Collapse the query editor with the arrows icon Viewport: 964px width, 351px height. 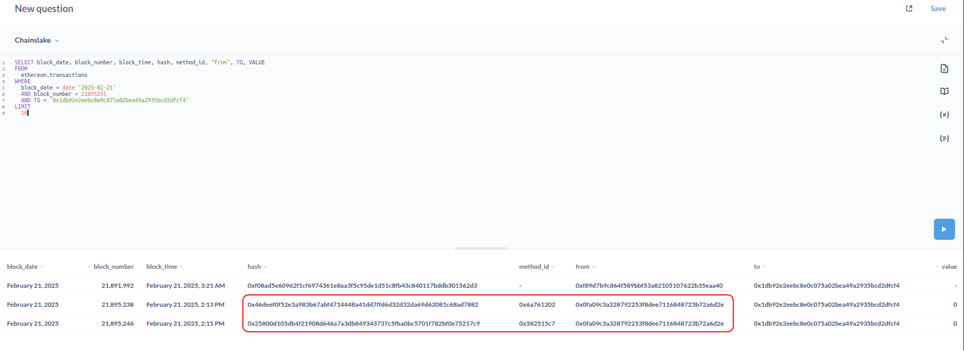pos(944,40)
